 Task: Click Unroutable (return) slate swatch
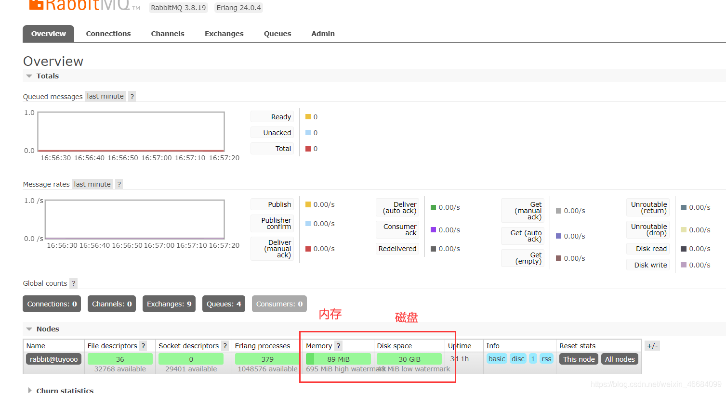[684, 207]
